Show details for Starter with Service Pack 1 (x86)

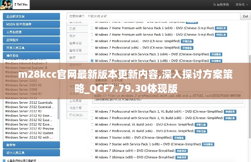pos(208,145)
